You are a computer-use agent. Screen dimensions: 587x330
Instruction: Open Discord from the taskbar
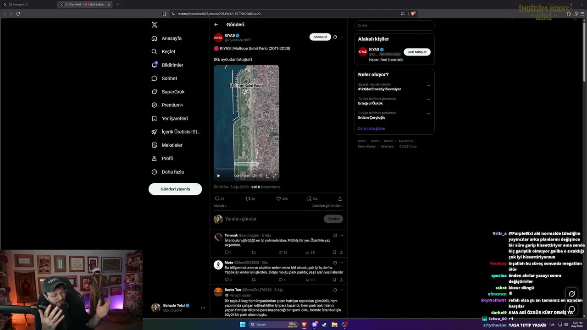315,324
